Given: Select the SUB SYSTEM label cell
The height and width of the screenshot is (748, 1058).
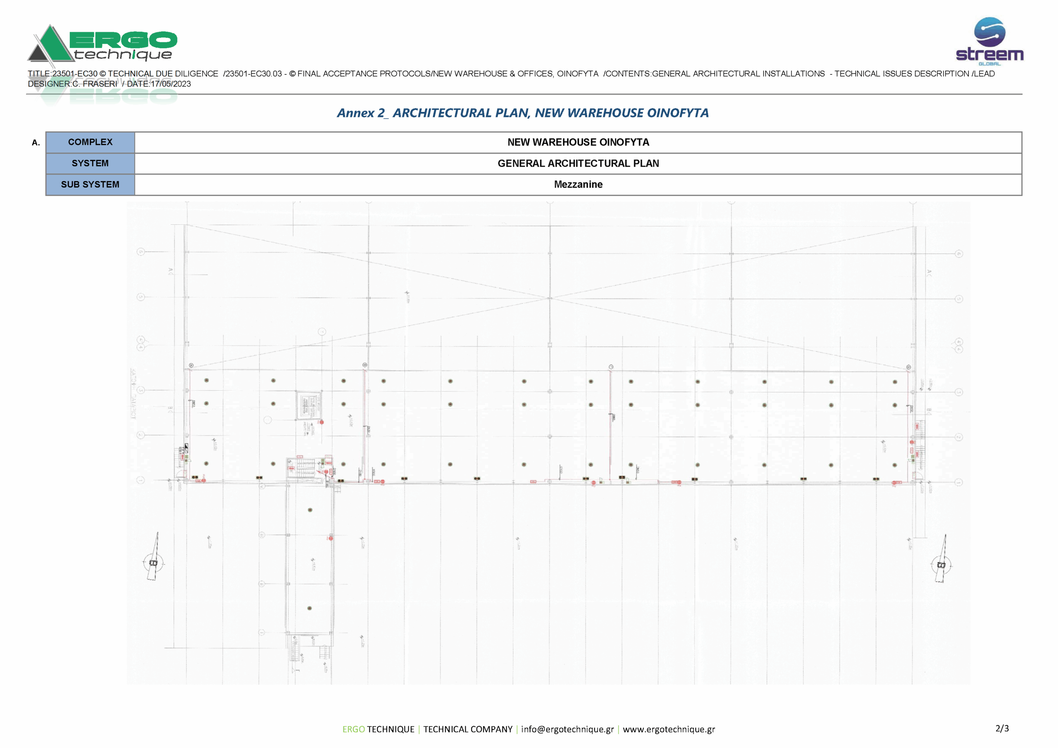Looking at the screenshot, I should coord(91,184).
